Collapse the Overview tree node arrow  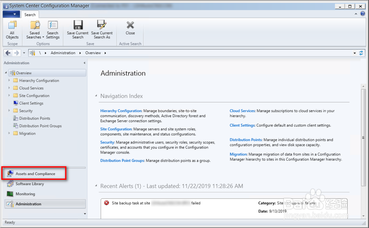click(x=6, y=73)
